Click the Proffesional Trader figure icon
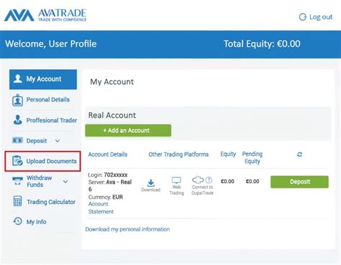The width and height of the screenshot is (341, 265). click(18, 120)
